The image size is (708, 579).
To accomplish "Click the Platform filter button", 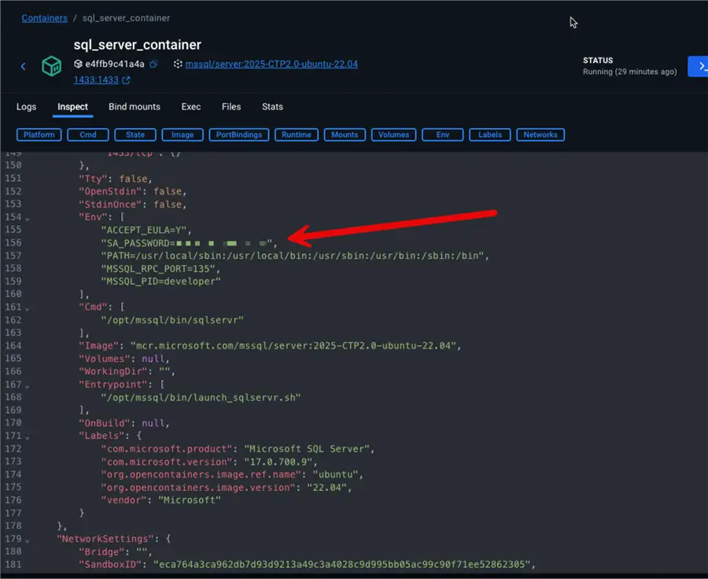I will click(x=39, y=135).
